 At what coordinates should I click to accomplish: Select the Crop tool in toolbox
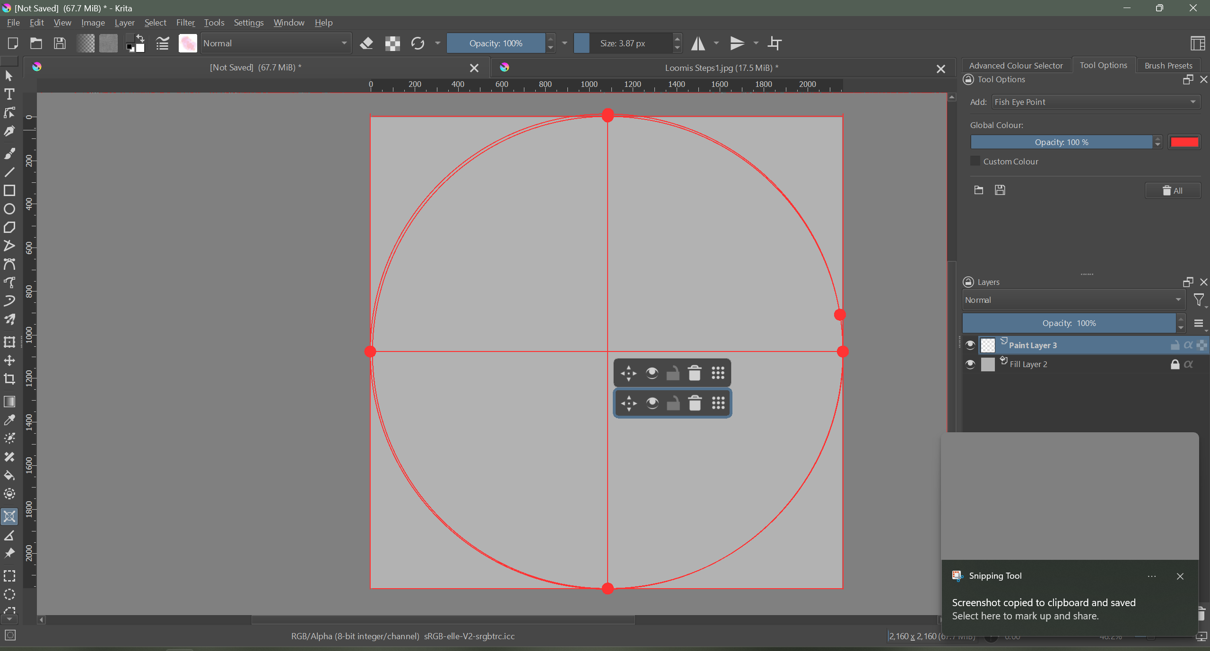[x=9, y=379]
